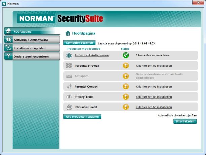Viewport: 206px width, 155px height.
Task: Click install link for Intrusion Guard
Action: pyautogui.click(x=154, y=107)
